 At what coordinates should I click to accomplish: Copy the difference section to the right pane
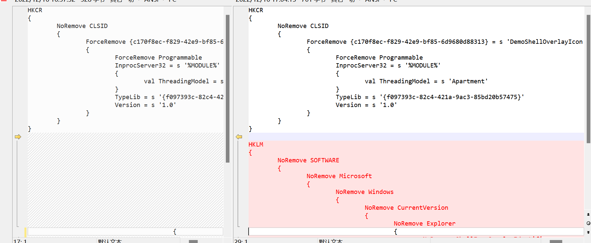[x=18, y=137]
